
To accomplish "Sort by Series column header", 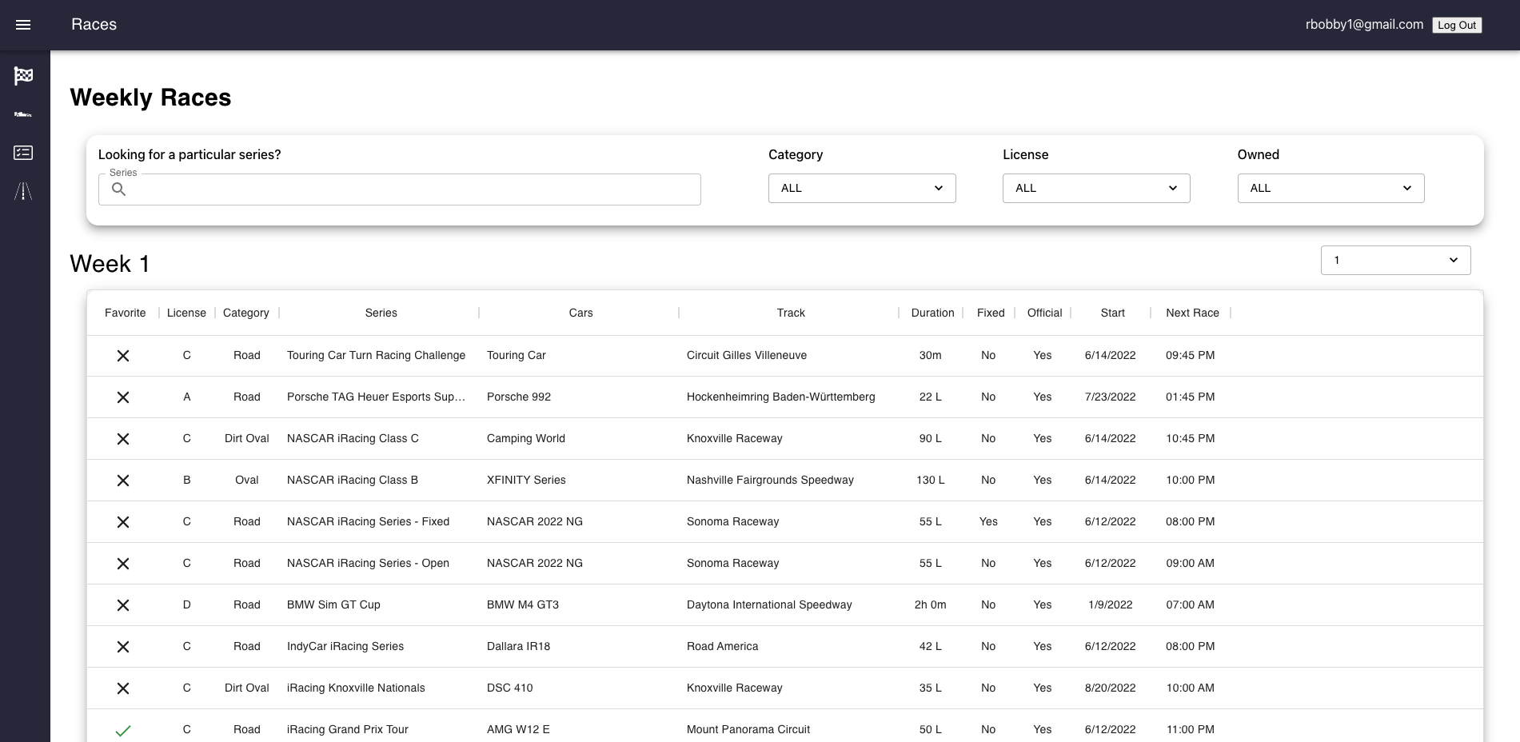I will [381, 313].
